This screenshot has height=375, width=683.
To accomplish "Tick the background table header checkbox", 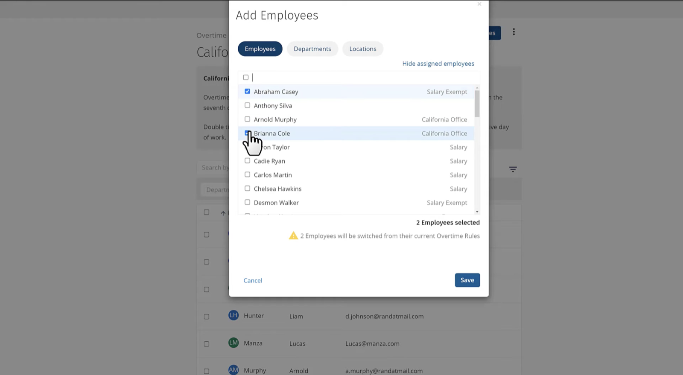I will [207, 212].
